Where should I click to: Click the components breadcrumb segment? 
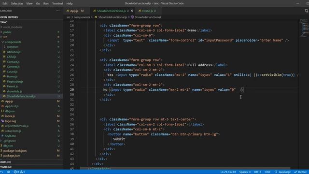(x=82, y=17)
